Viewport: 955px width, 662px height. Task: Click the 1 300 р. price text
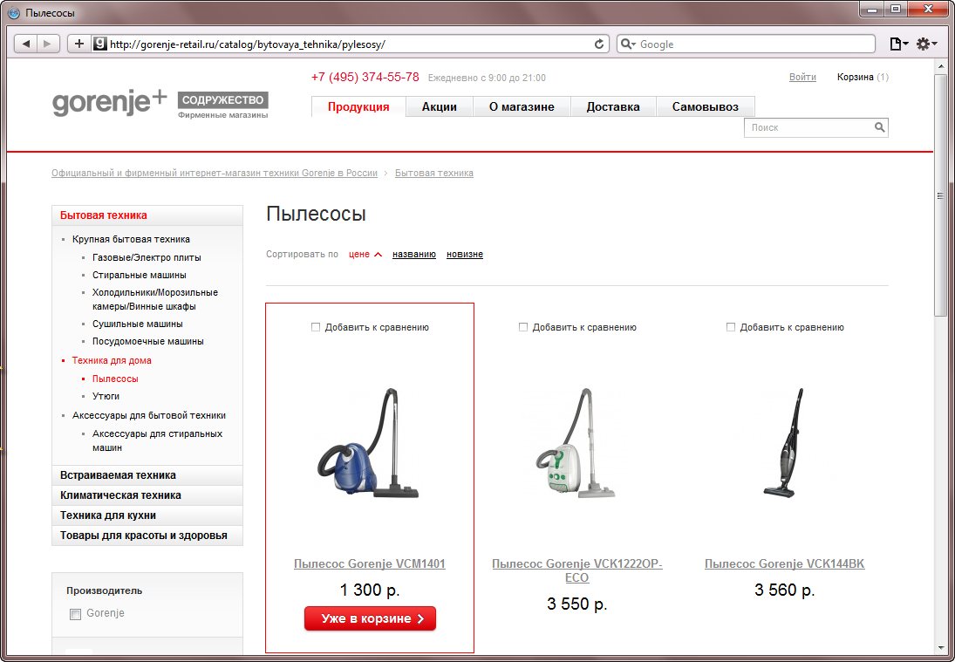click(370, 590)
